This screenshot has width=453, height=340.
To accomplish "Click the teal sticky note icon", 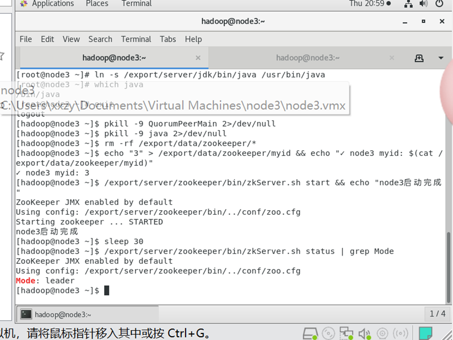I will click(x=425, y=333).
